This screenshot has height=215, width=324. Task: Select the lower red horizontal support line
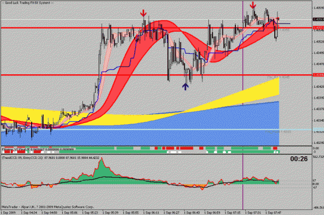pos(157,75)
